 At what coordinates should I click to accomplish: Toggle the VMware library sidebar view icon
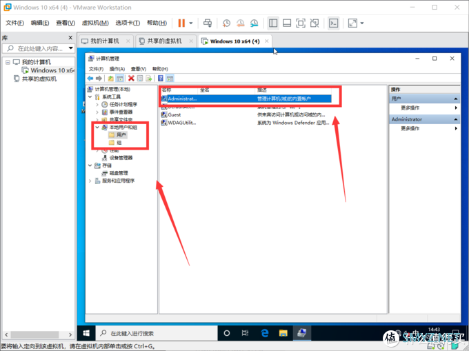point(273,23)
